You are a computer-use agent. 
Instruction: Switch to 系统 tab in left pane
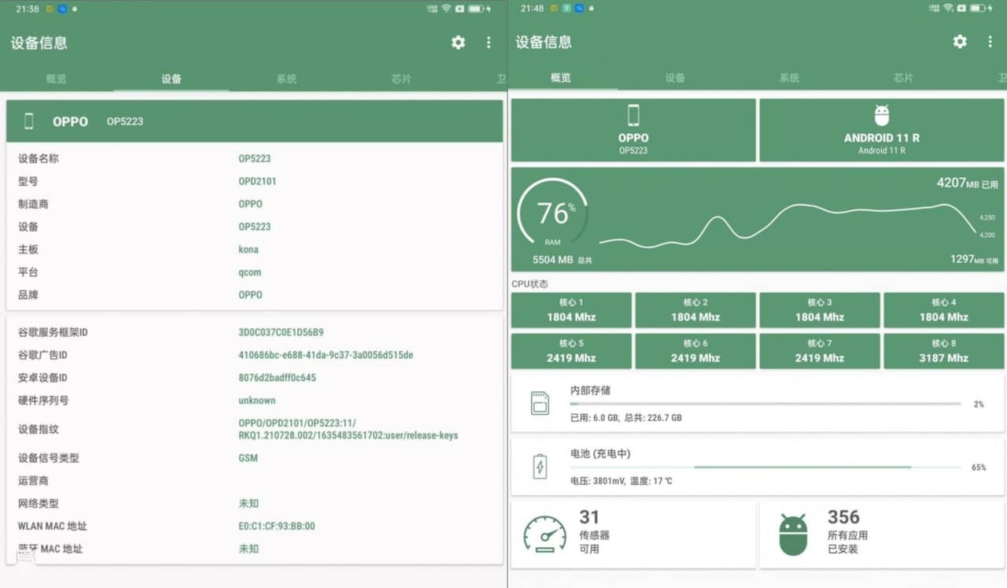(286, 79)
